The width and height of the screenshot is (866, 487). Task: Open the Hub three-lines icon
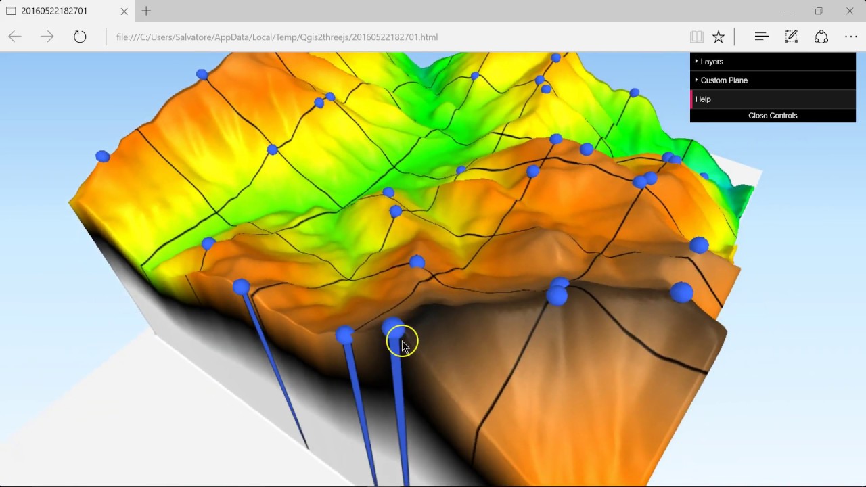761,37
